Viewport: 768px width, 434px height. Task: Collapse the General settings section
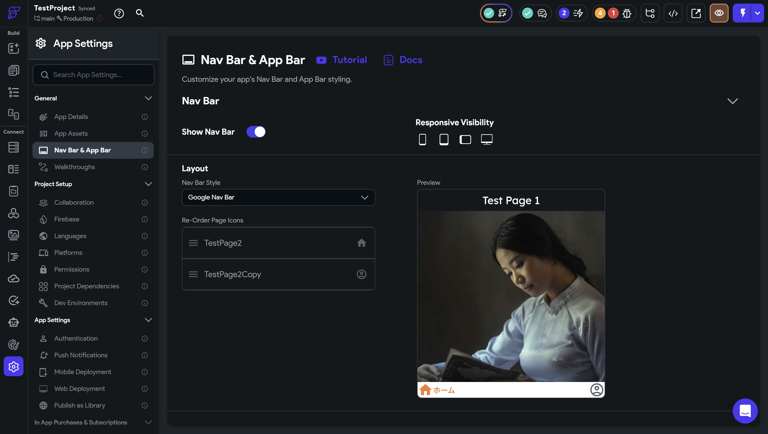click(148, 98)
